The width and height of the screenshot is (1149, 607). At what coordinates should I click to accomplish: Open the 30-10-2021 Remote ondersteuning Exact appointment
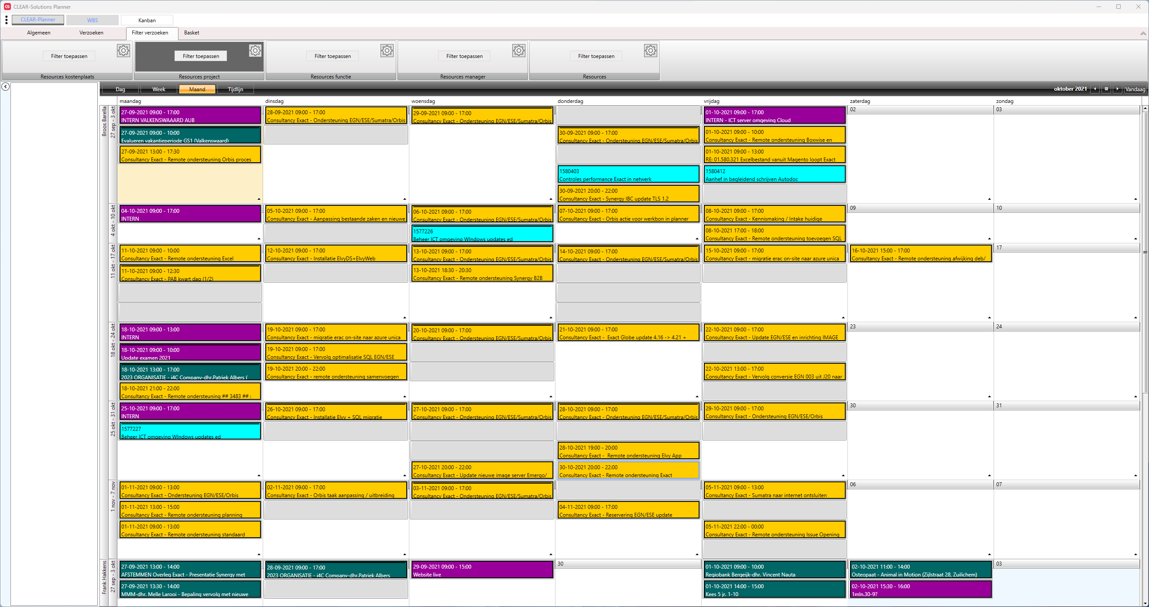628,470
